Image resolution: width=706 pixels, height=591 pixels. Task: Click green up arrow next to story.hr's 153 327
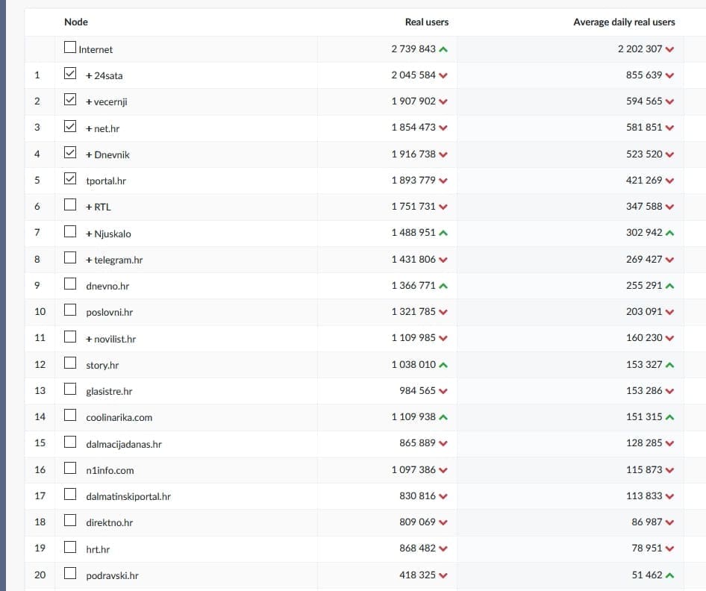point(669,365)
